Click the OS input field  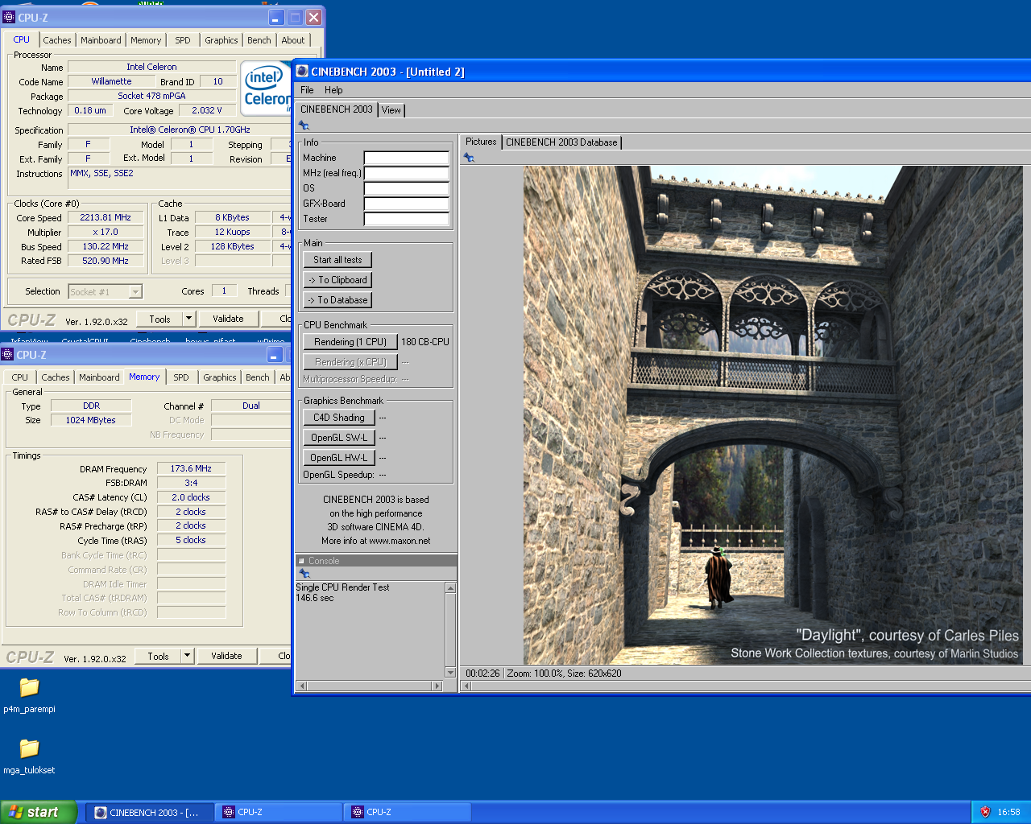(407, 188)
